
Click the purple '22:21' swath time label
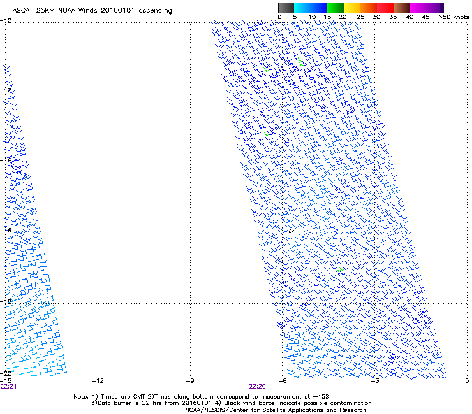pos(8,387)
